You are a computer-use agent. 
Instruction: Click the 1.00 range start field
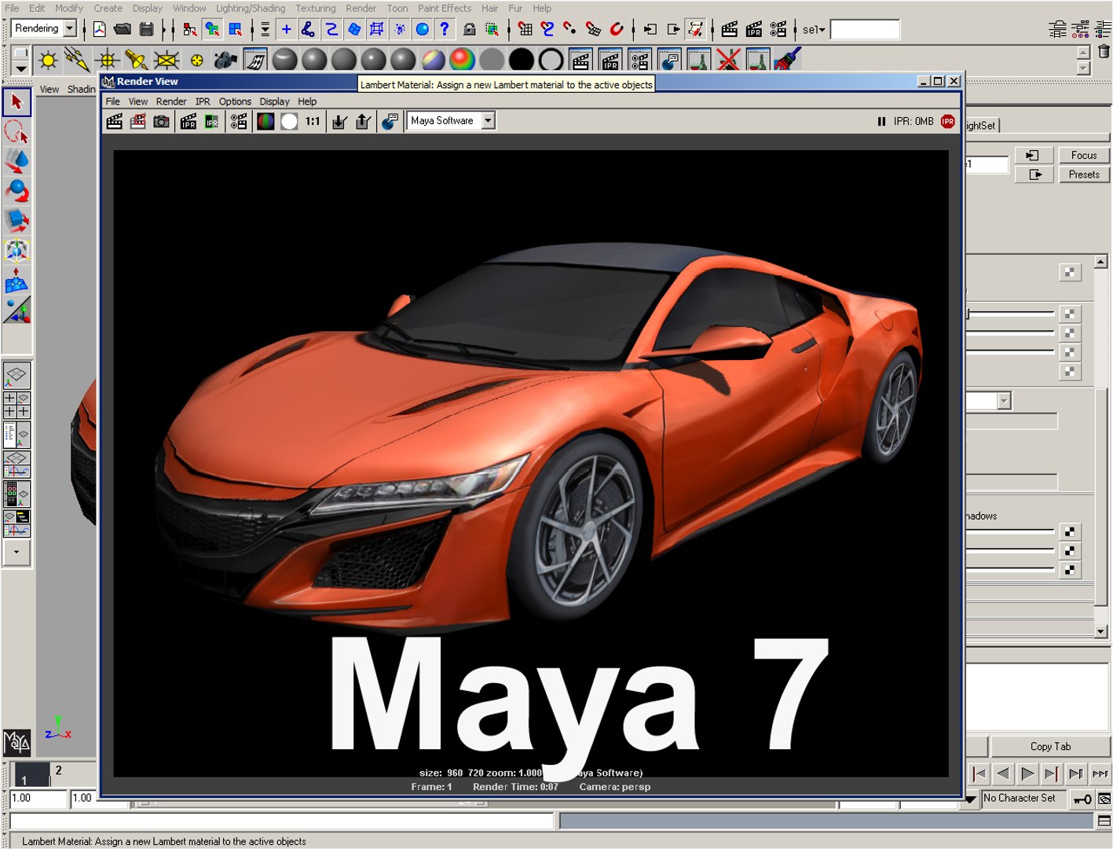38,799
